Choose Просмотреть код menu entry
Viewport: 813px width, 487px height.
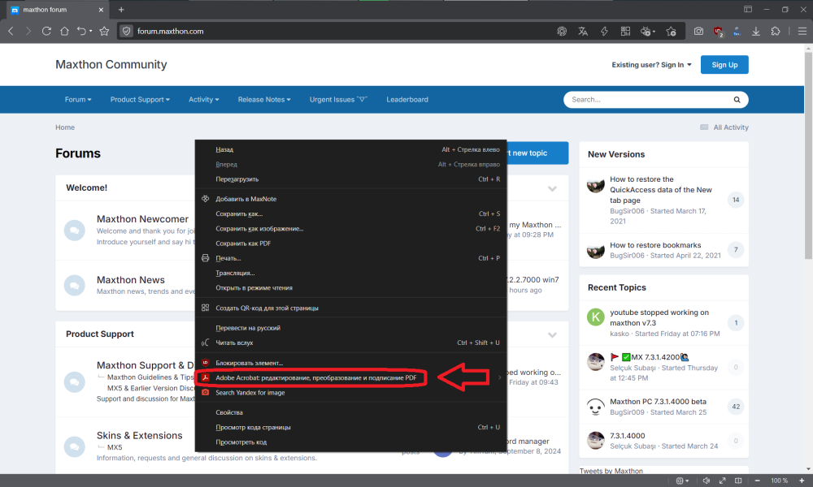pos(350,442)
